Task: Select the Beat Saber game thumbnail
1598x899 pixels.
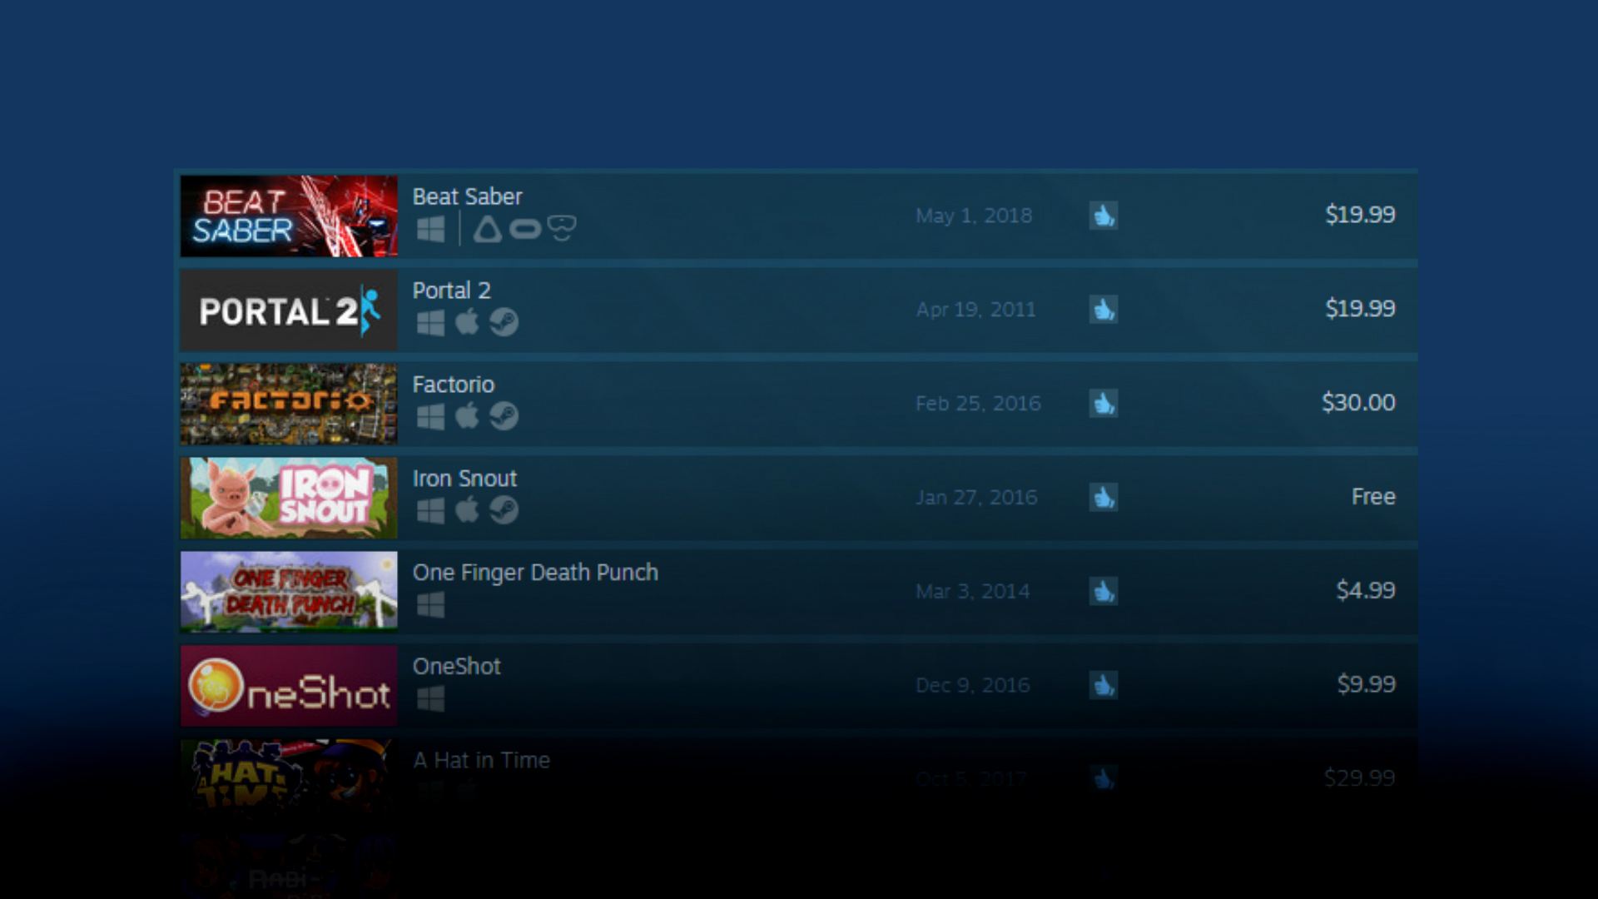Action: [x=289, y=214]
